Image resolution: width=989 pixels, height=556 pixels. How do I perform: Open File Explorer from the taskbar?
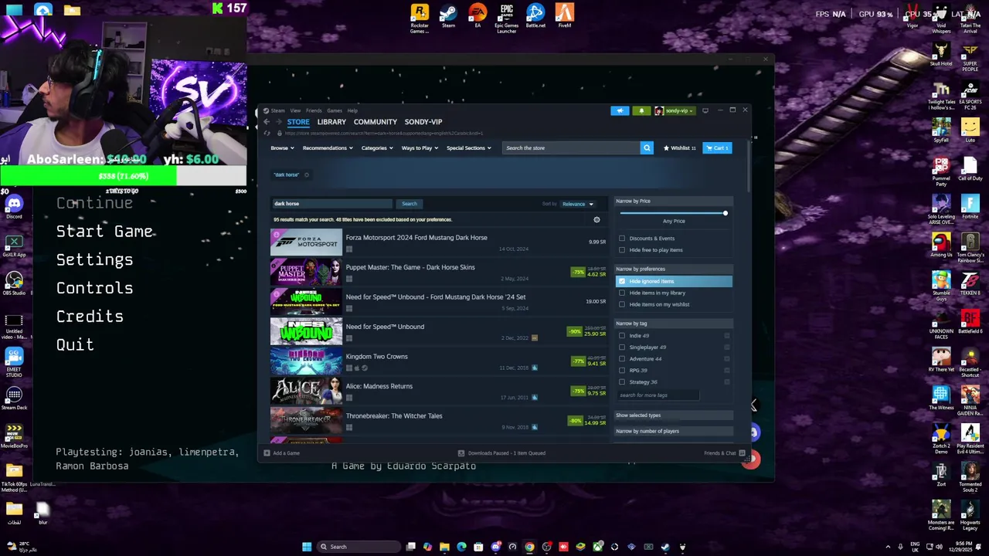[x=444, y=547]
